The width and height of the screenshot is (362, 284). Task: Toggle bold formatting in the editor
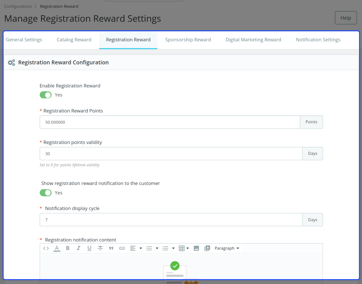click(x=68, y=248)
